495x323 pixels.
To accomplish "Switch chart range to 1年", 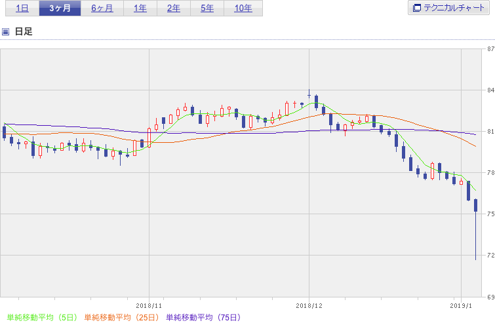I will (140, 9).
